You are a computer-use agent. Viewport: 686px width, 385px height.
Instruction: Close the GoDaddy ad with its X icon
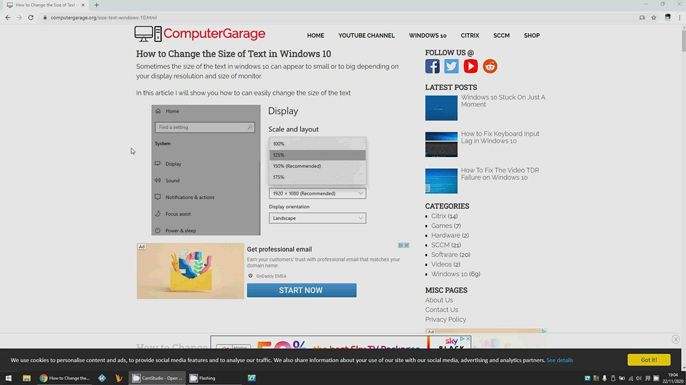point(406,245)
